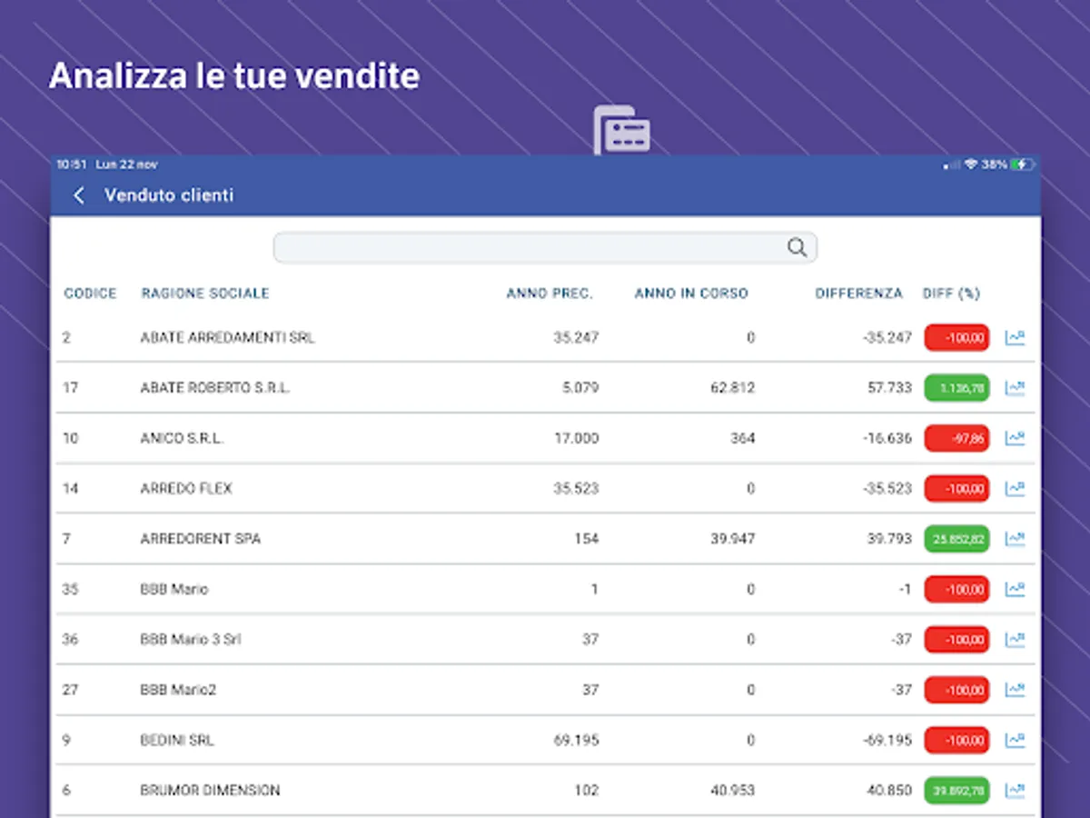This screenshot has height=818, width=1090.
Task: Click the document icon above the tablet
Action: (622, 130)
